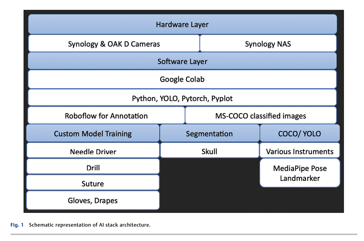The height and width of the screenshot is (241, 364).
Task: Click the Hardware Layer header box
Action: [x=182, y=24]
